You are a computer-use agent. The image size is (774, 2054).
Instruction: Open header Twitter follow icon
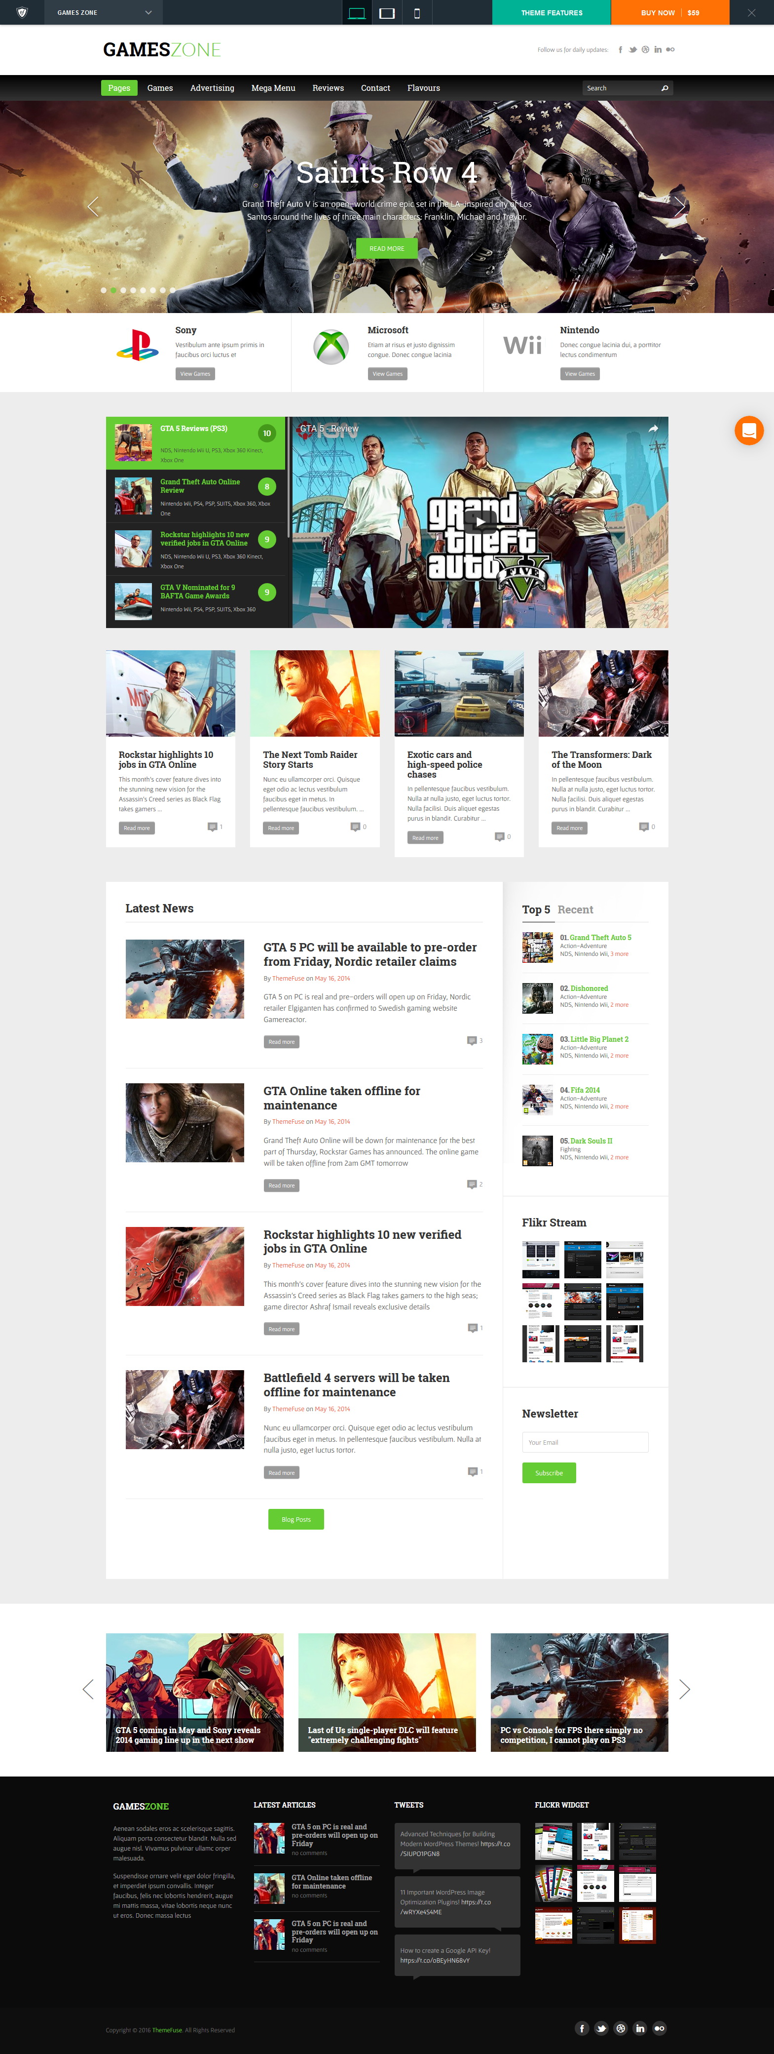pos(633,49)
